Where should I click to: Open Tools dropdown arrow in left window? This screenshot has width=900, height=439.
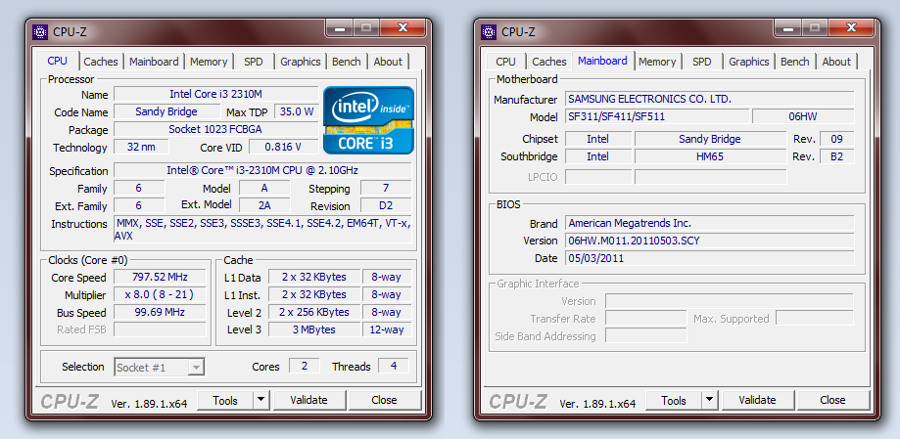pyautogui.click(x=261, y=400)
